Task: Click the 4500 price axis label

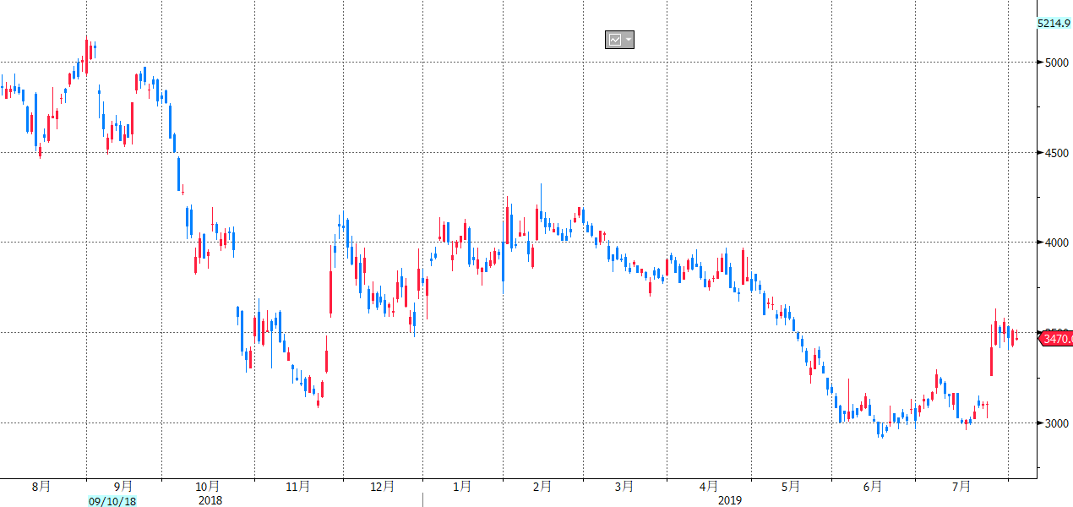Action: [1057, 153]
